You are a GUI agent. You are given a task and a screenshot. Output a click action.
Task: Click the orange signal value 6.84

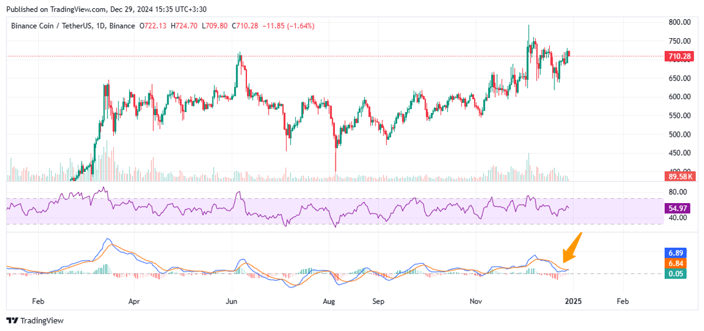coord(676,264)
